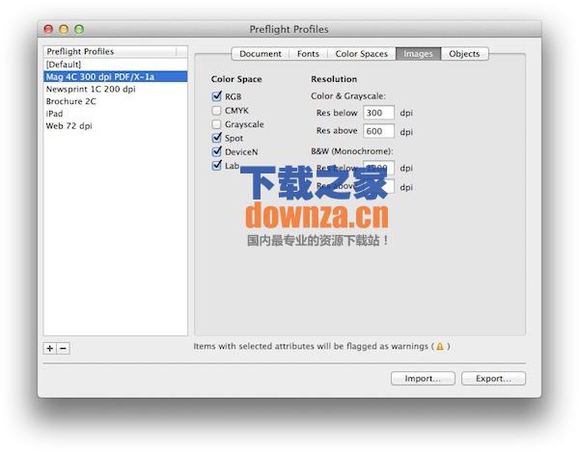Minimize the Preflight Profiles window
The image size is (579, 452).
pos(64,29)
